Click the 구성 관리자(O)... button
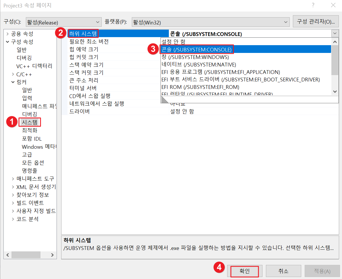The height and width of the screenshot is (279, 342). (316, 21)
